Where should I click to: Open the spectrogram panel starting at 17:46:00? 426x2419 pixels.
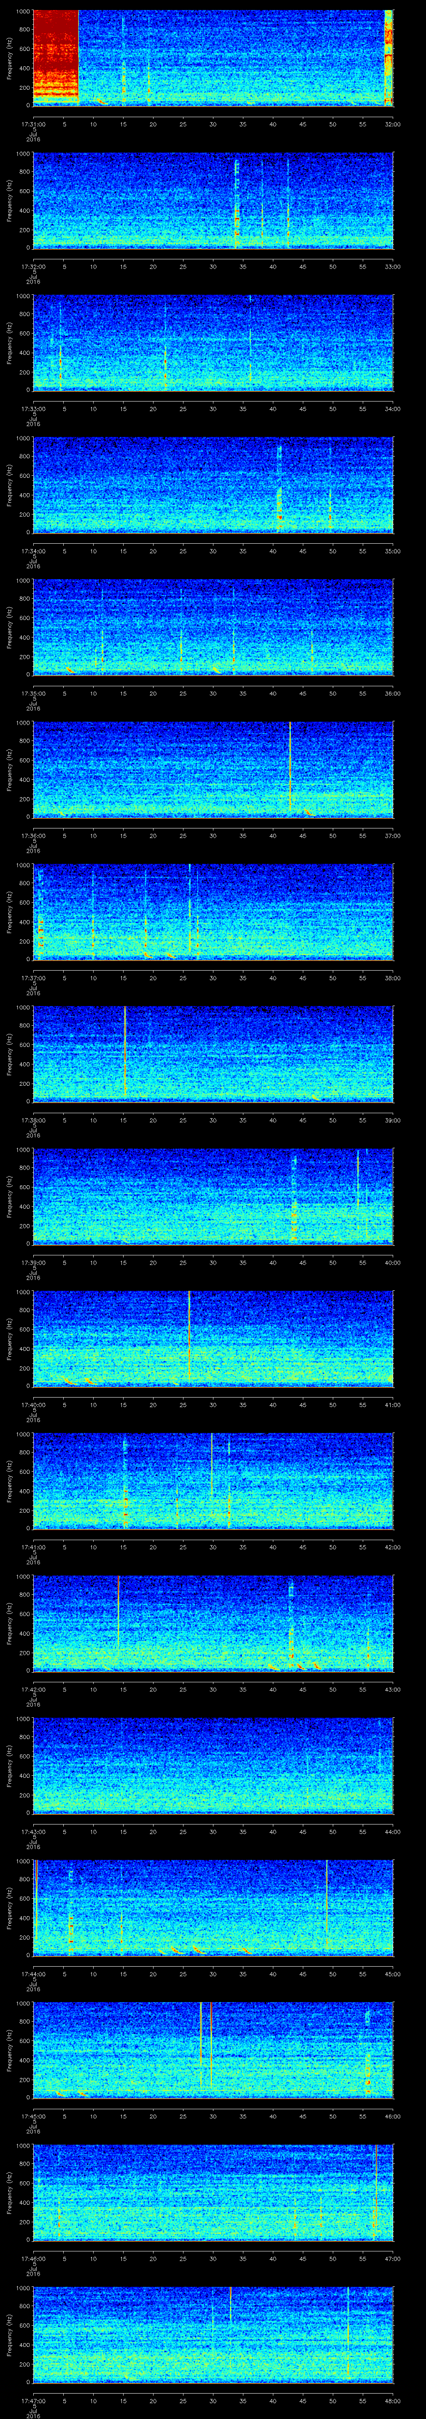point(213,2192)
